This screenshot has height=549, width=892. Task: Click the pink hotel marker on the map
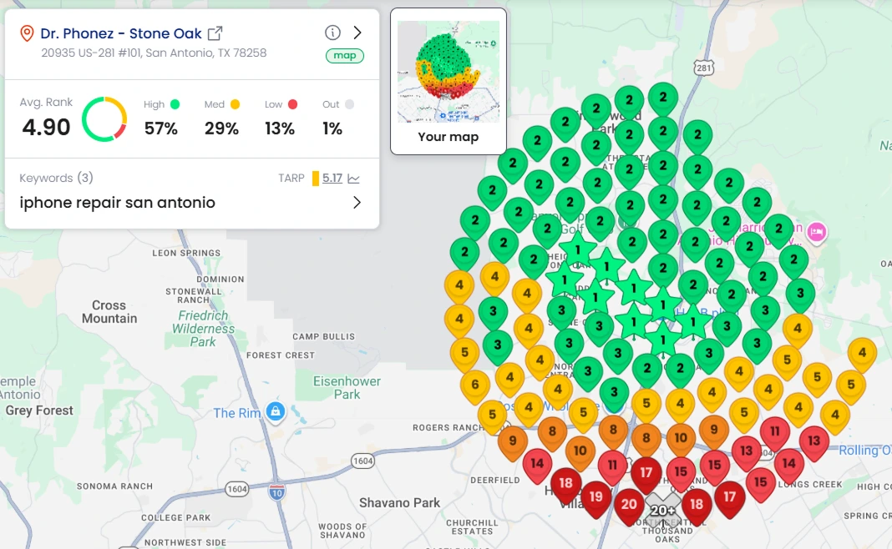pos(817,232)
